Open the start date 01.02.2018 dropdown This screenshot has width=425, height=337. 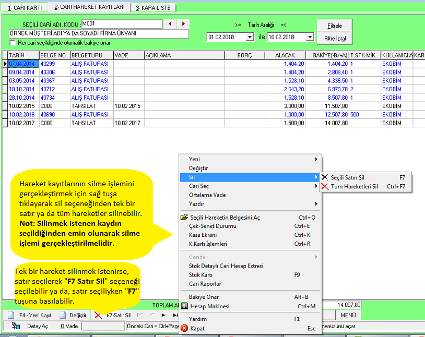(x=250, y=37)
